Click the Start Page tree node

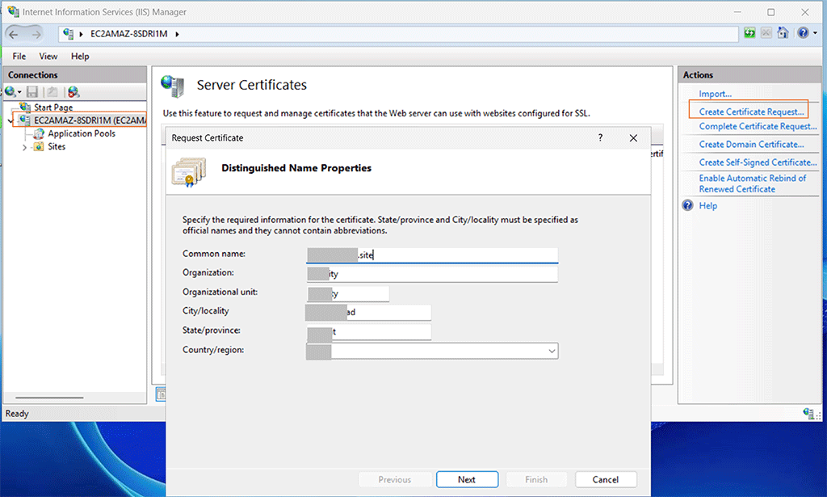pyautogui.click(x=53, y=107)
